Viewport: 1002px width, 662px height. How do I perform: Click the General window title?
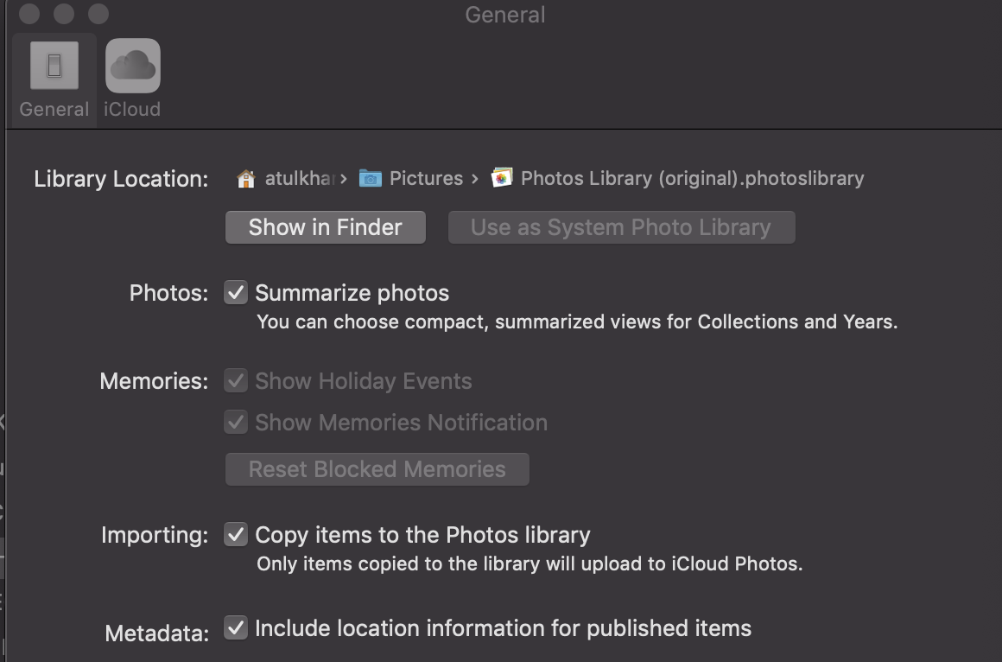click(504, 14)
